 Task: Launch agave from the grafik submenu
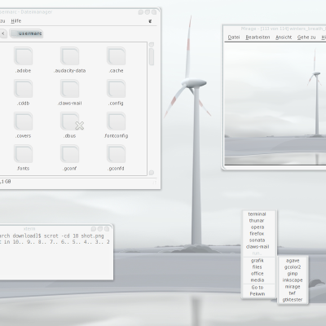click(x=293, y=261)
